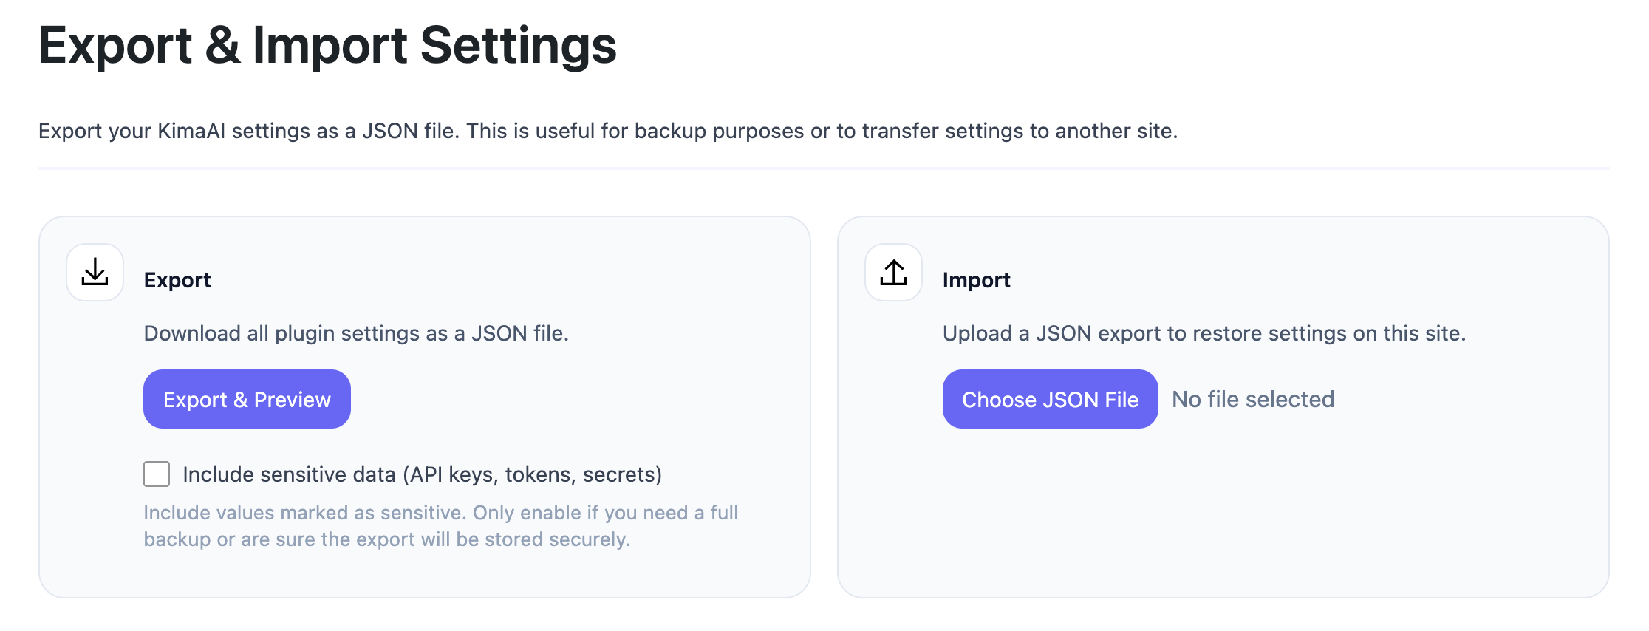
Task: Click the Export download arrow icon
Action: 95,273
